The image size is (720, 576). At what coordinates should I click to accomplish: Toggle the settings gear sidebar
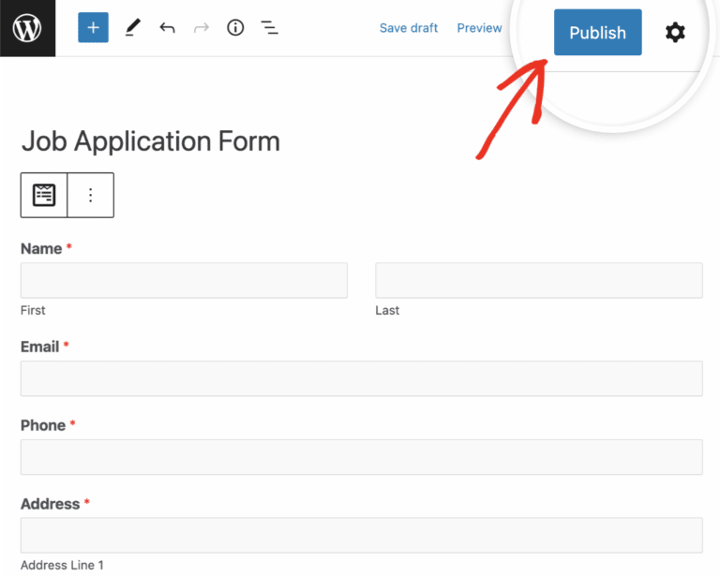[x=675, y=33]
